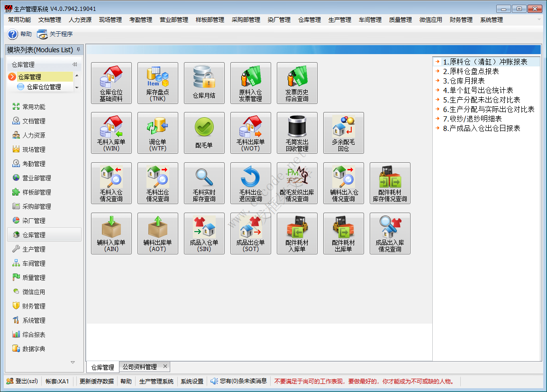Click 关于程序 toolbar button
547x392 pixels.
coord(55,34)
